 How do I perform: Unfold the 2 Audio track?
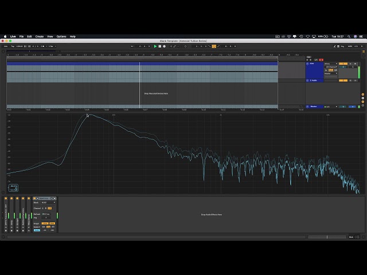tap(307, 80)
